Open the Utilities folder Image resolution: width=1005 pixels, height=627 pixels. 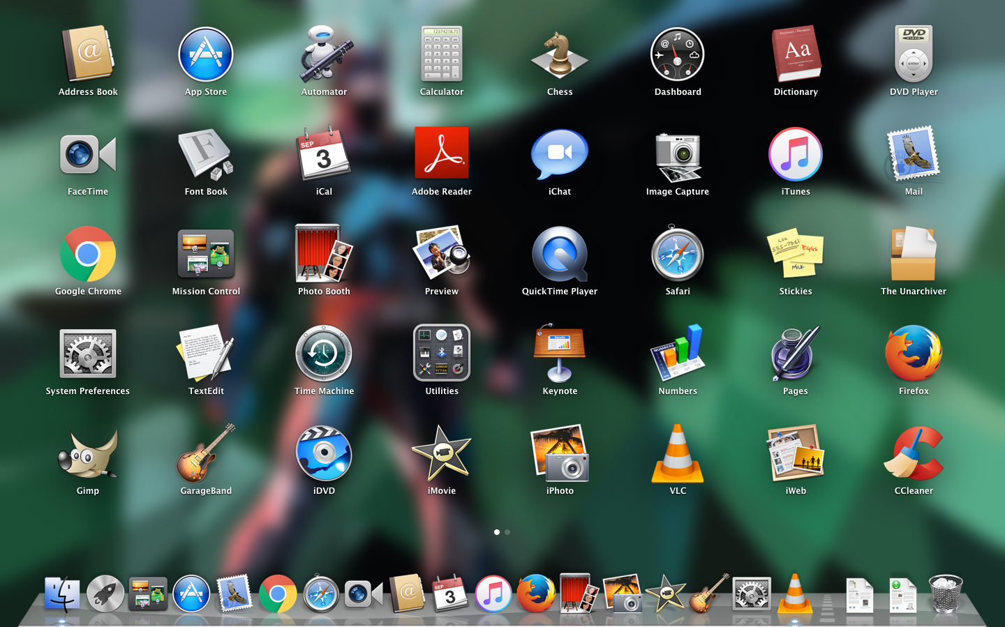[x=442, y=352]
